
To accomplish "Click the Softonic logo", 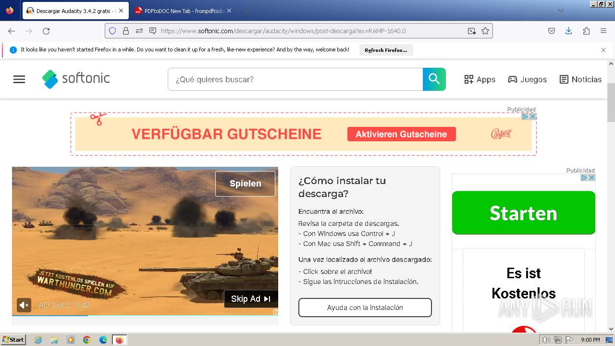I will [76, 79].
